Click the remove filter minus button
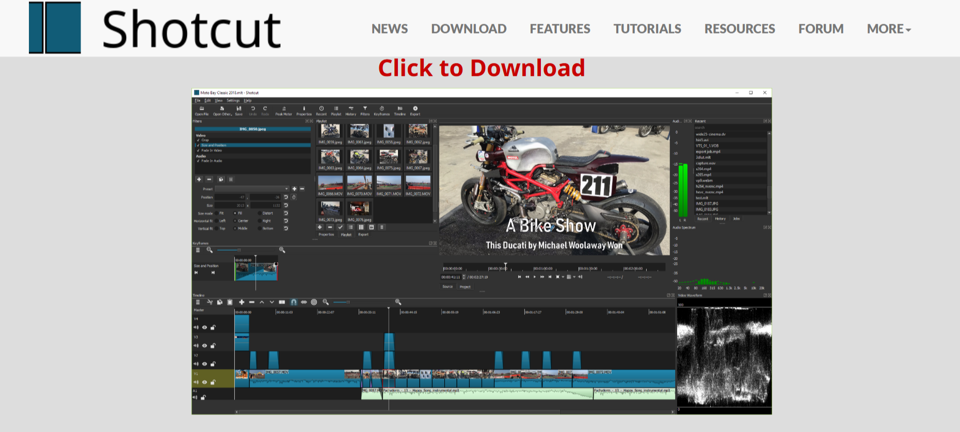The image size is (960, 432). pyautogui.click(x=209, y=179)
